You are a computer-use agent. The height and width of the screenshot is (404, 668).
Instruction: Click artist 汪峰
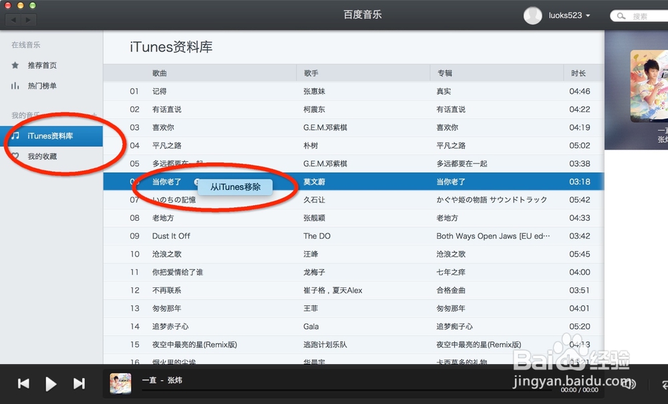[x=311, y=254]
